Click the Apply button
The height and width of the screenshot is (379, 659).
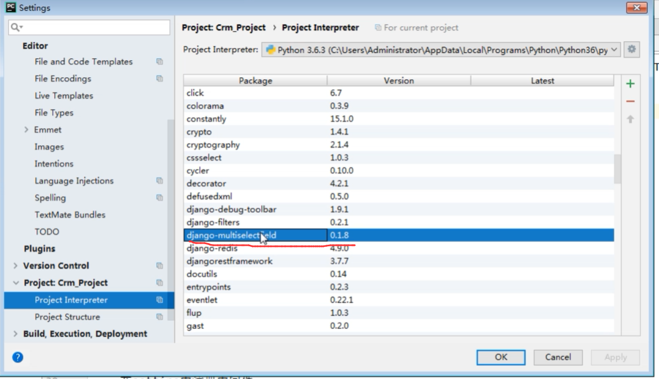pos(615,357)
